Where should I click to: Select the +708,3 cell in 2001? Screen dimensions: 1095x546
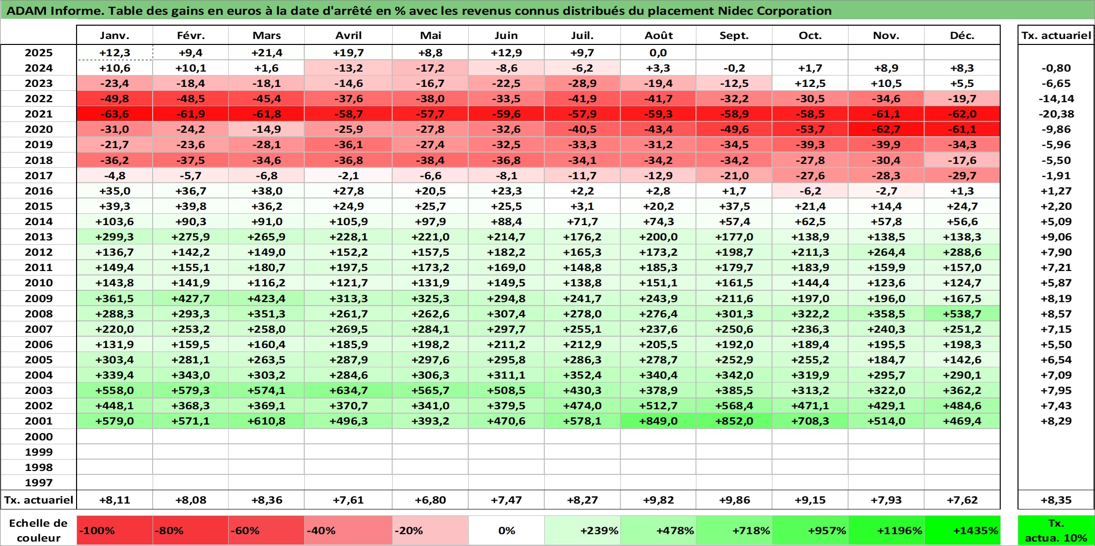pos(810,421)
